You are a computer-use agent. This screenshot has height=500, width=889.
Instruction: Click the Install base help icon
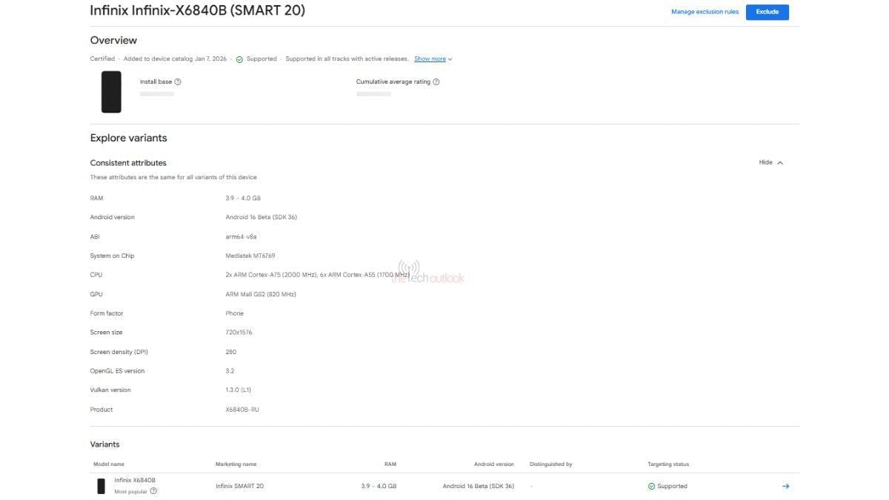click(x=177, y=81)
